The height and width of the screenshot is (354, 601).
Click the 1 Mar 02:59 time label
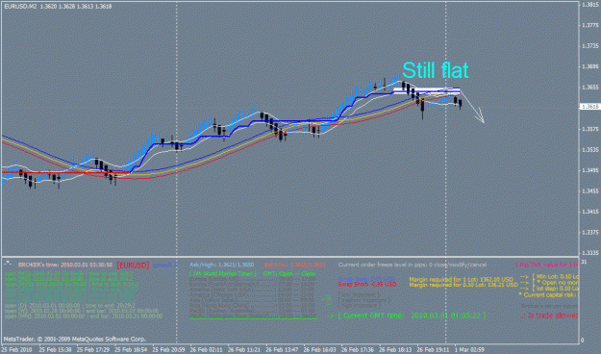tap(469, 350)
